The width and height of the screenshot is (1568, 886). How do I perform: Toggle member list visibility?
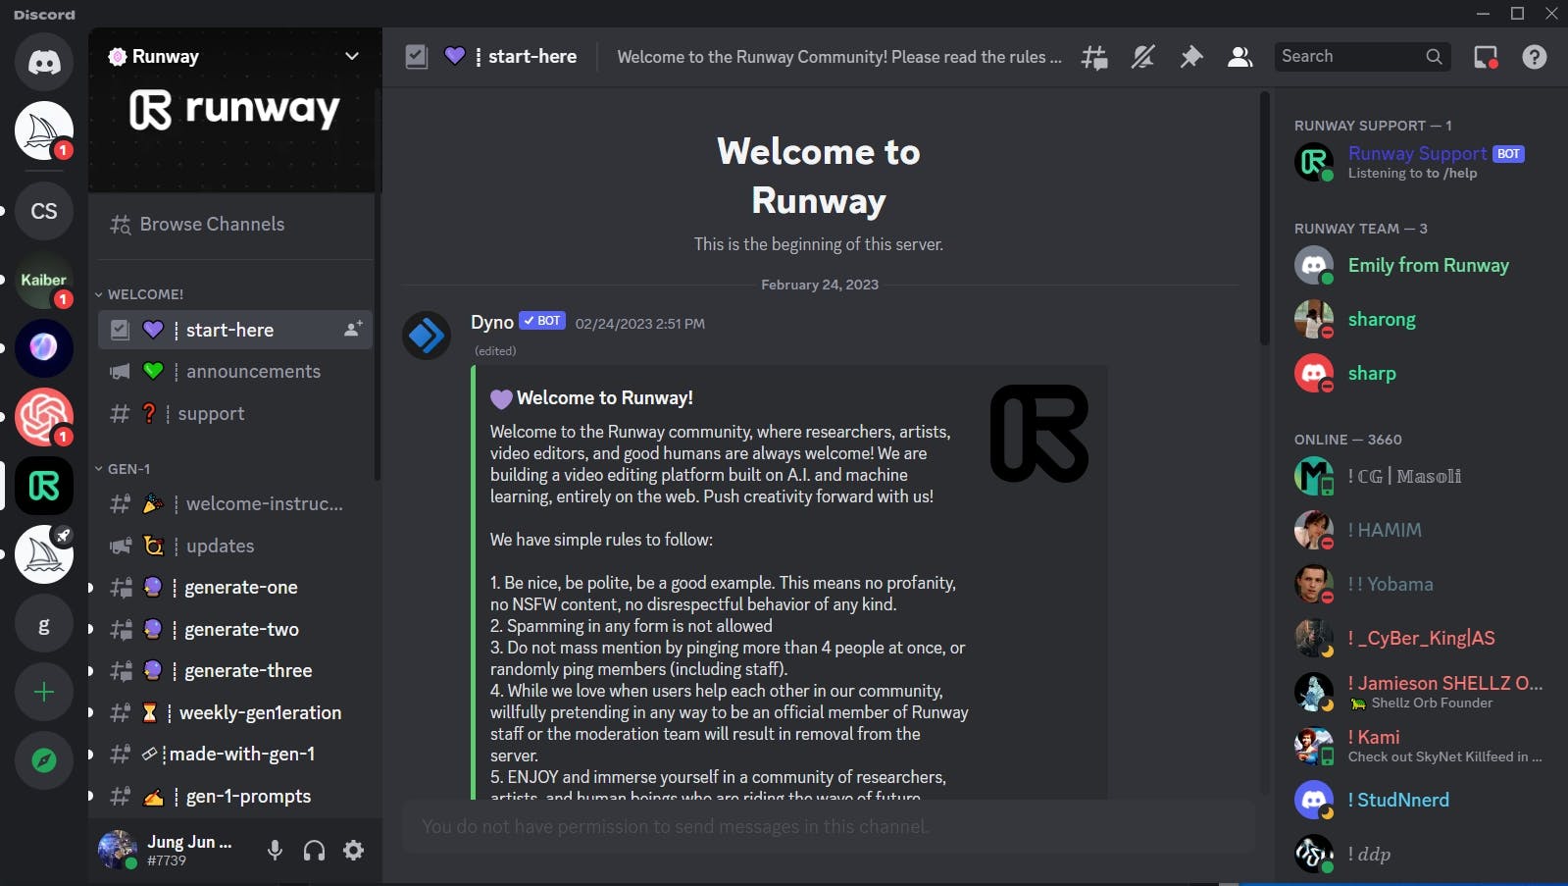point(1239,57)
